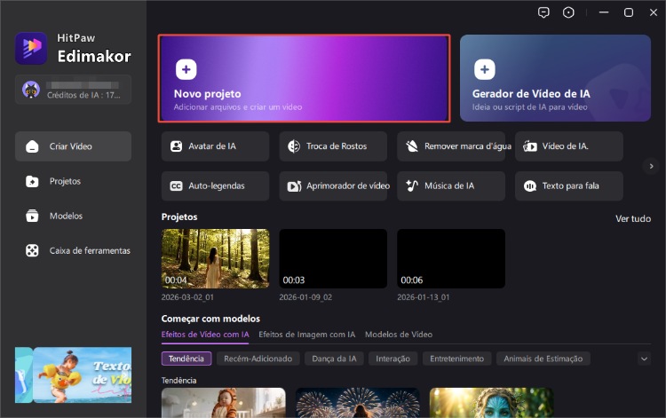Viewport: 666px width, 418px height.
Task: Click the plus icon on Novo projeto
Action: click(x=186, y=69)
